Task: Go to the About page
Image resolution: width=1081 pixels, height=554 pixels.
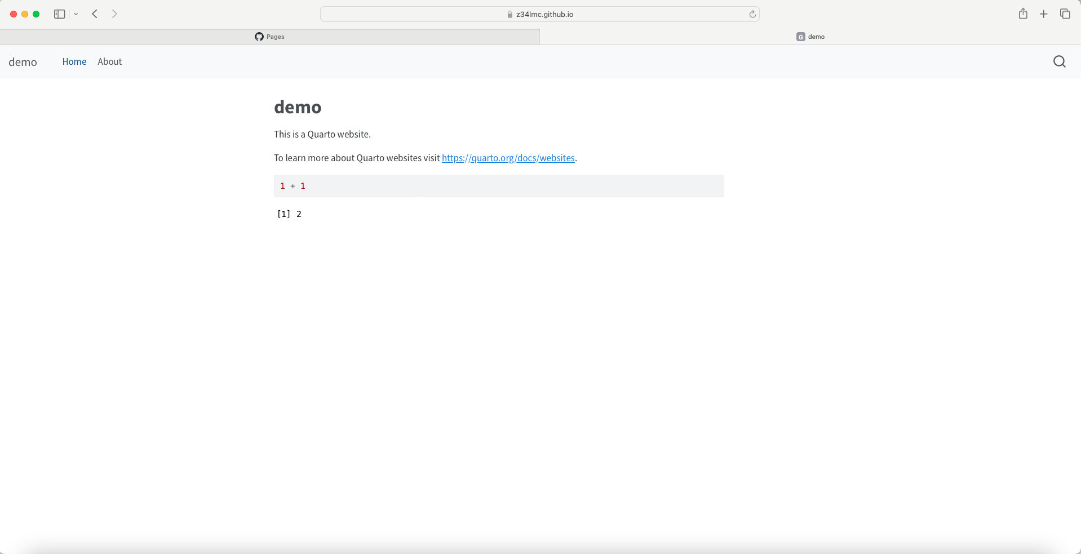Action: coord(109,61)
